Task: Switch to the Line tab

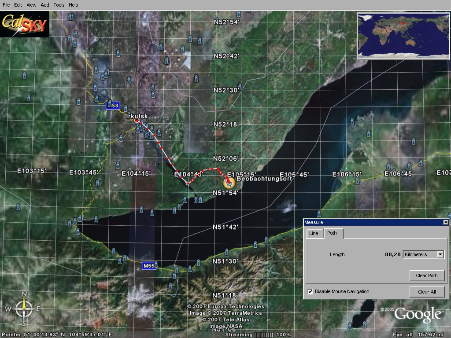Action: pos(314,233)
